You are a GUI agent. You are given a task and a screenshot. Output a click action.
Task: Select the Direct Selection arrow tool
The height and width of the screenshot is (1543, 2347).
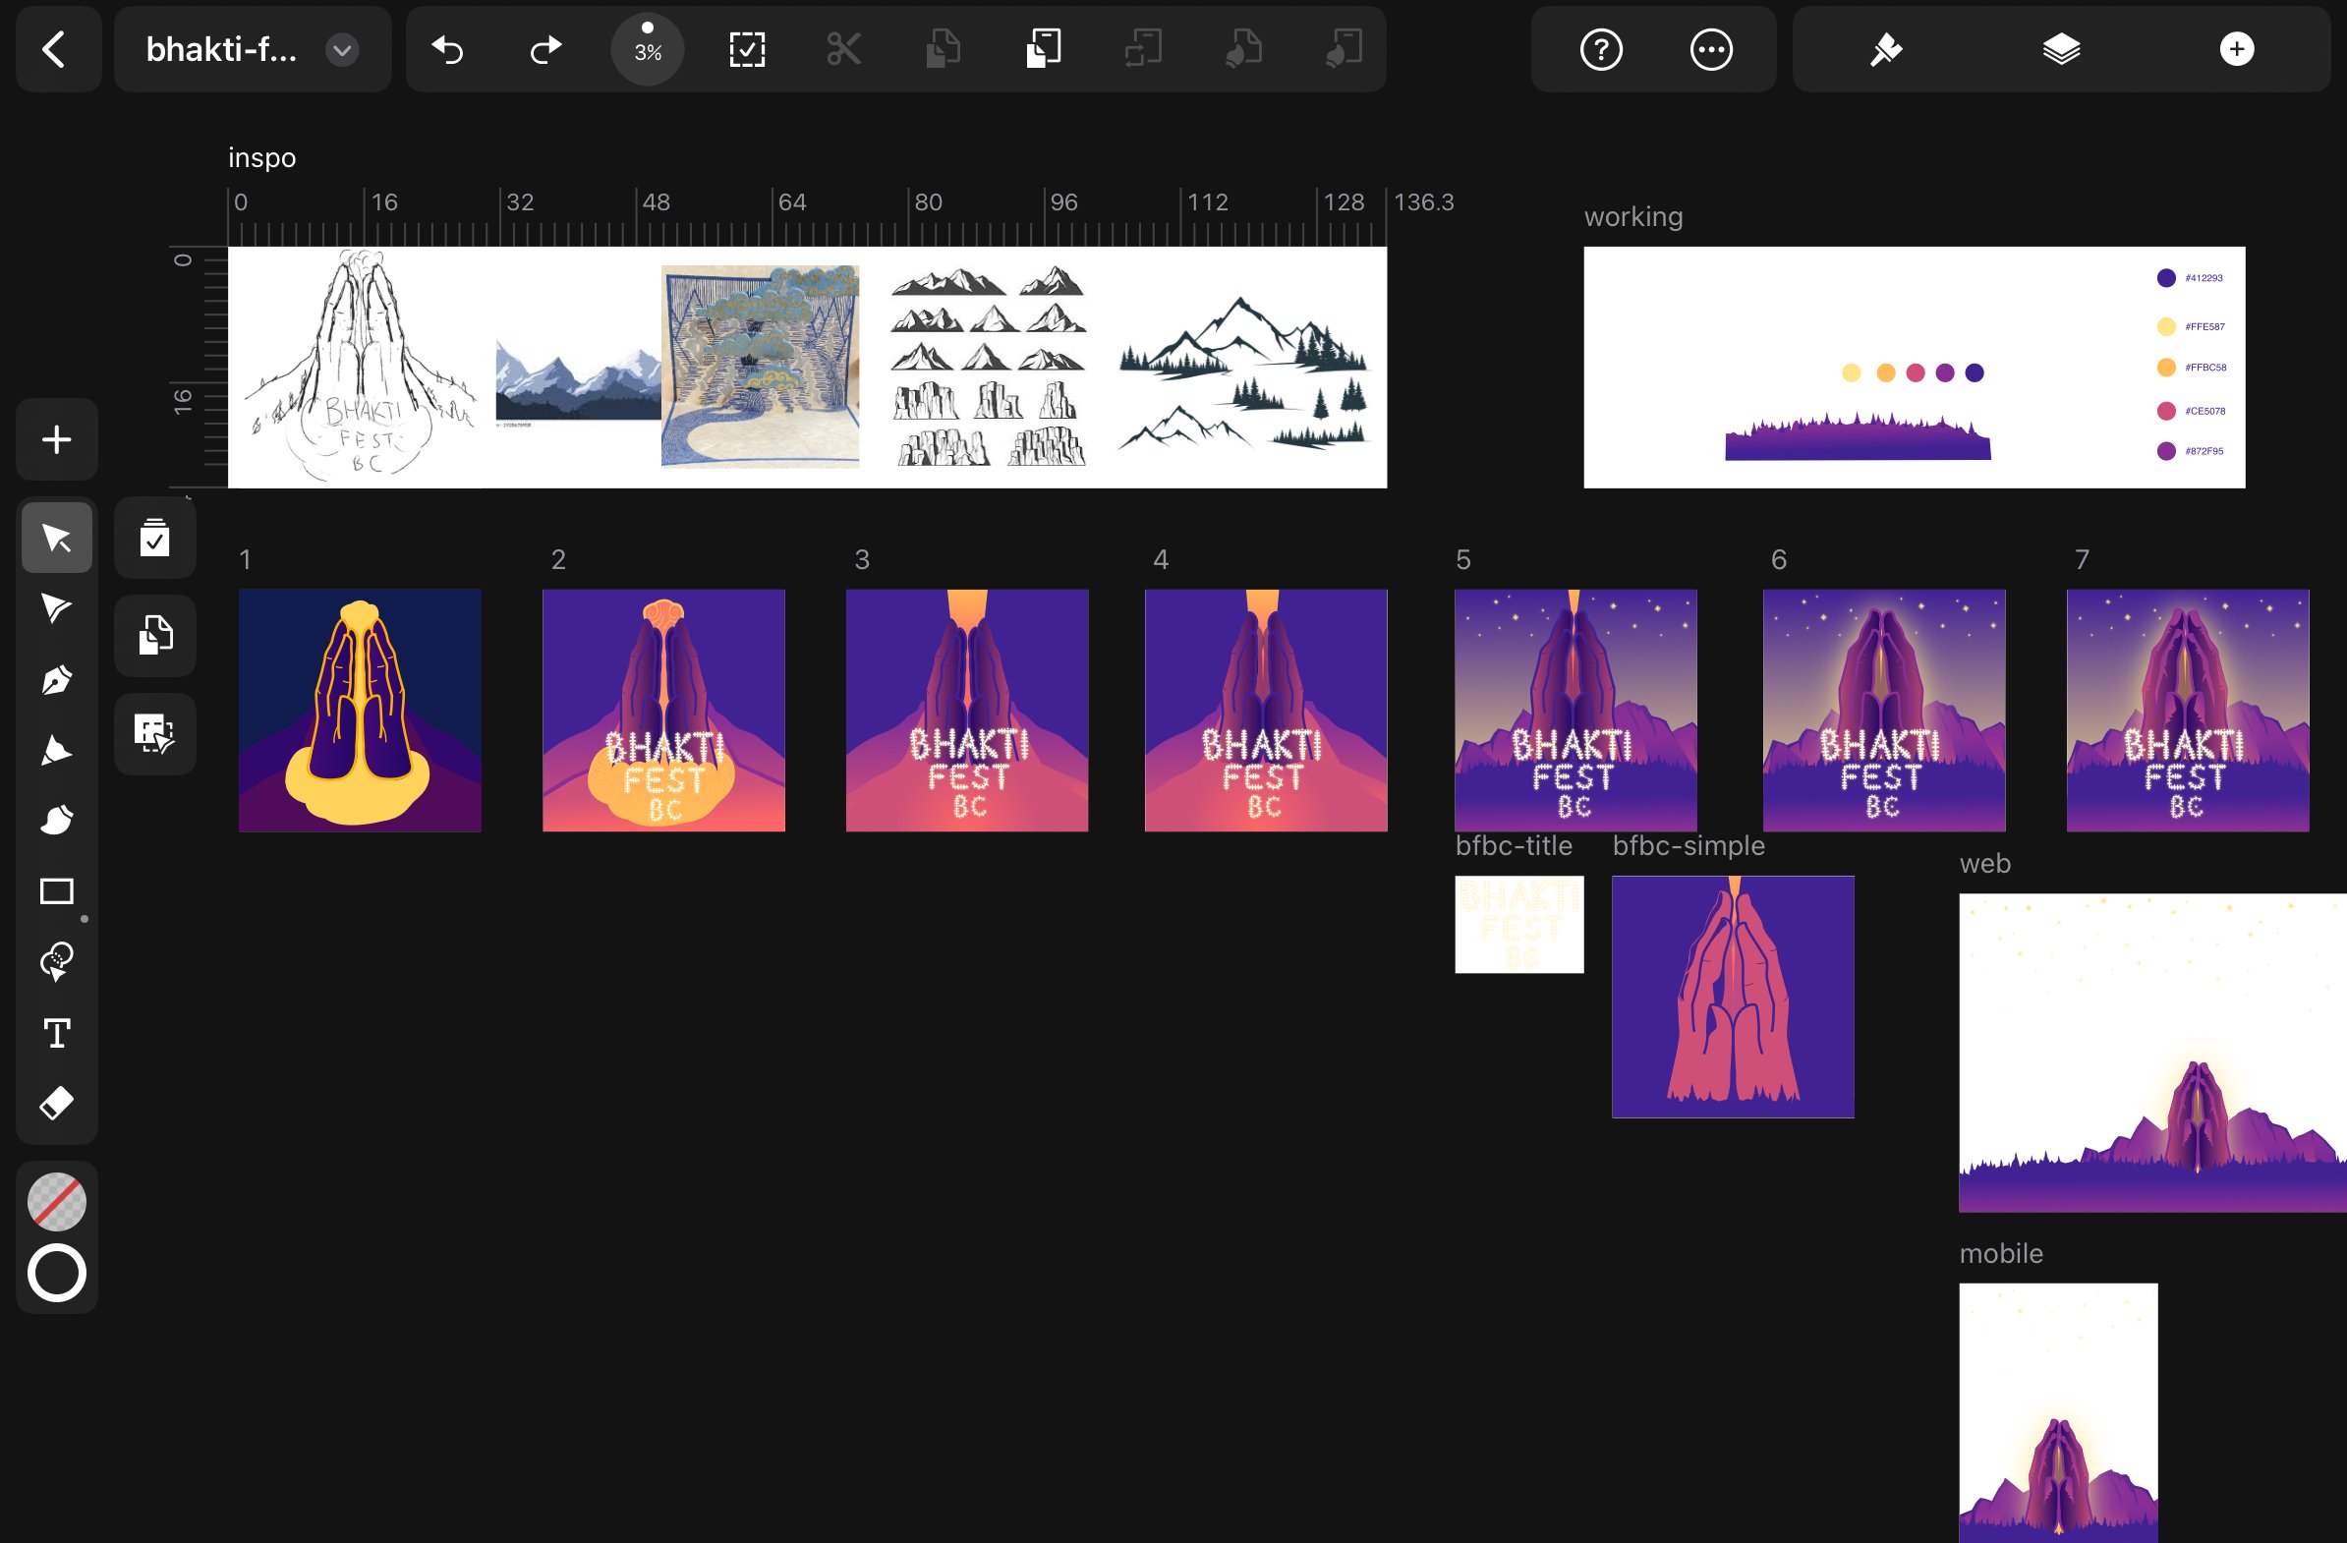pyautogui.click(x=56, y=608)
